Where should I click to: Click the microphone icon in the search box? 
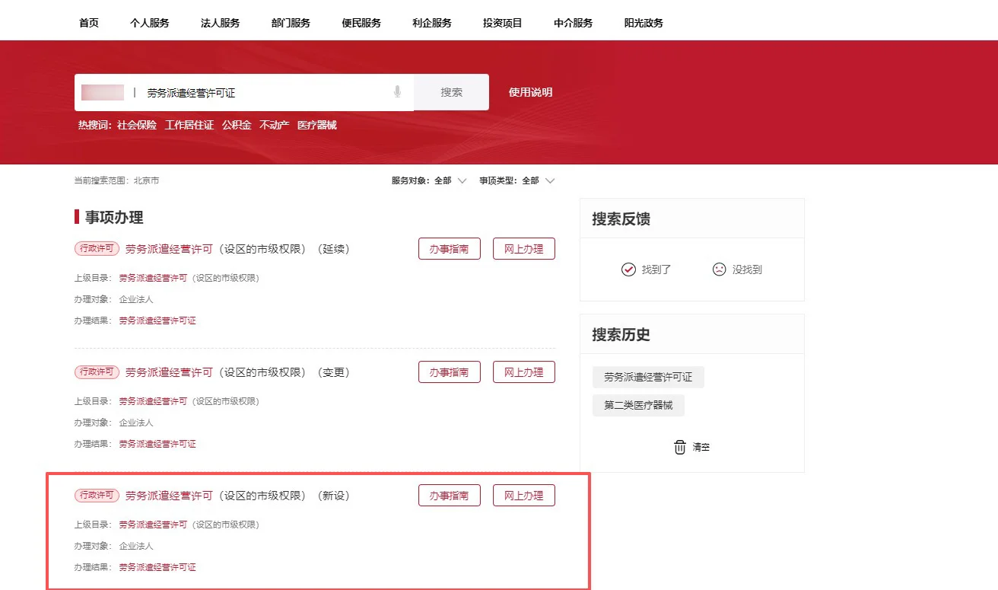click(x=396, y=91)
